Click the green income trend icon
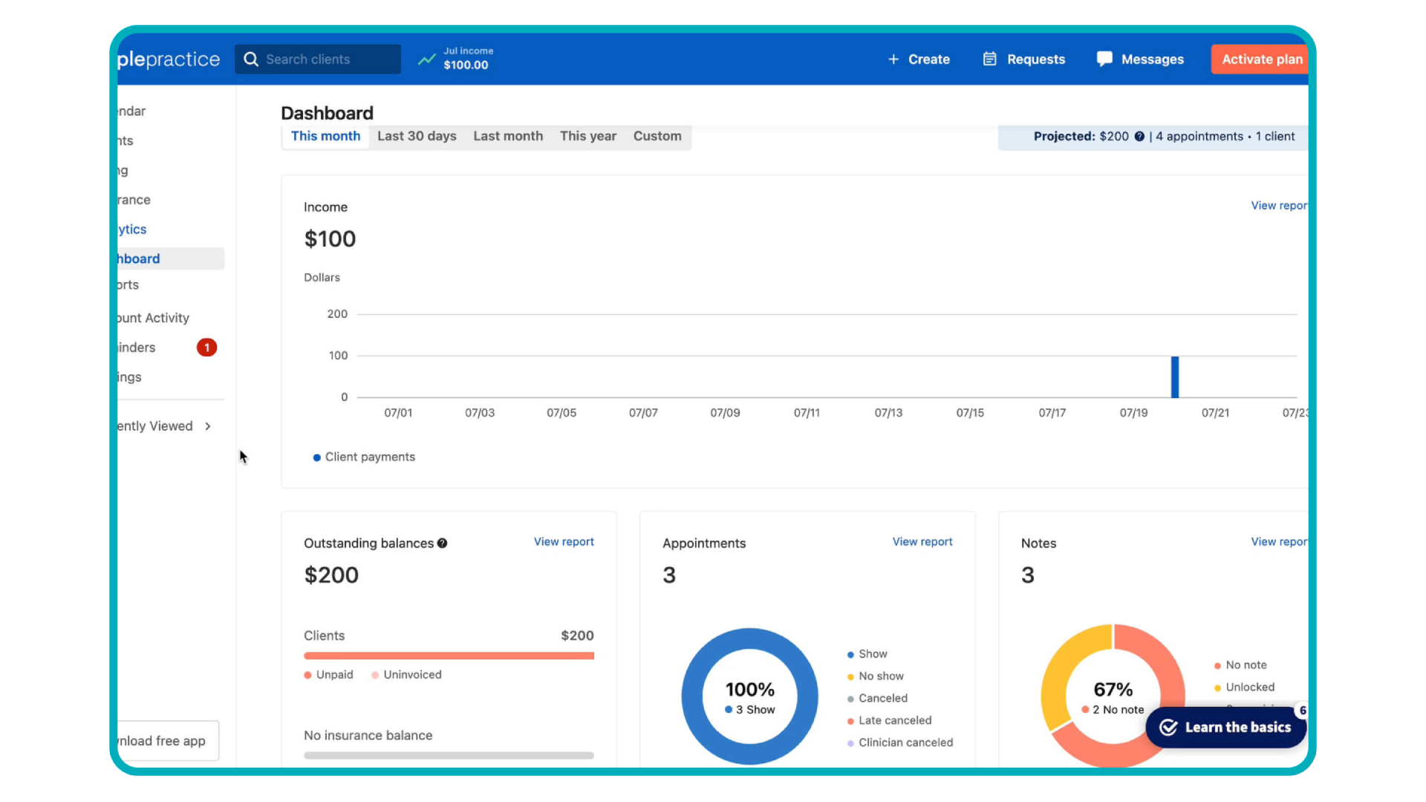This screenshot has height=802, width=1426. pos(426,59)
